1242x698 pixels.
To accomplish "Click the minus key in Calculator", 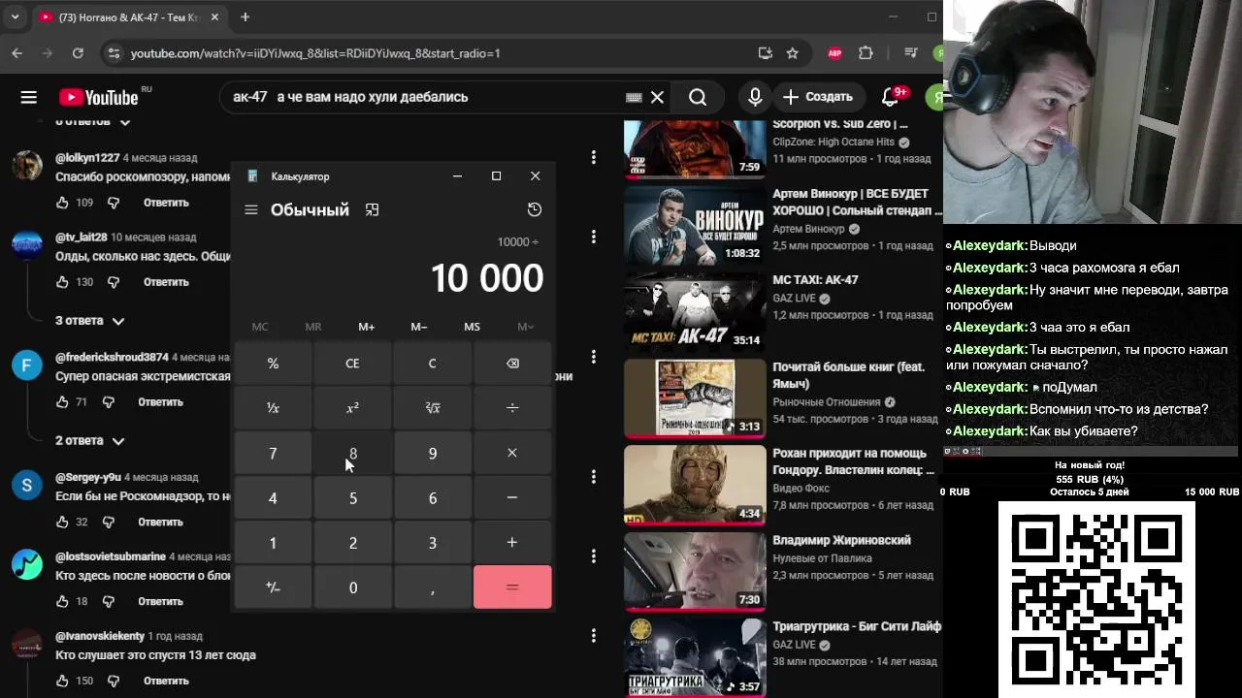I will pyautogui.click(x=512, y=497).
